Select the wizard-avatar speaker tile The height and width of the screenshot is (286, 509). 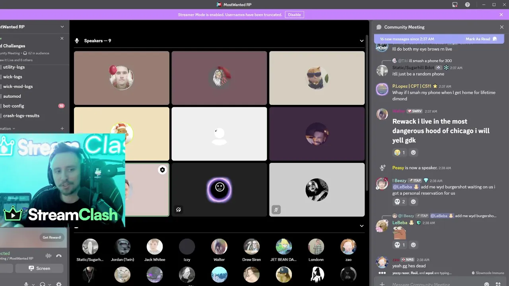point(219,78)
